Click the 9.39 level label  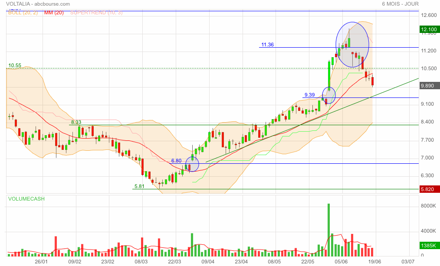[310, 95]
